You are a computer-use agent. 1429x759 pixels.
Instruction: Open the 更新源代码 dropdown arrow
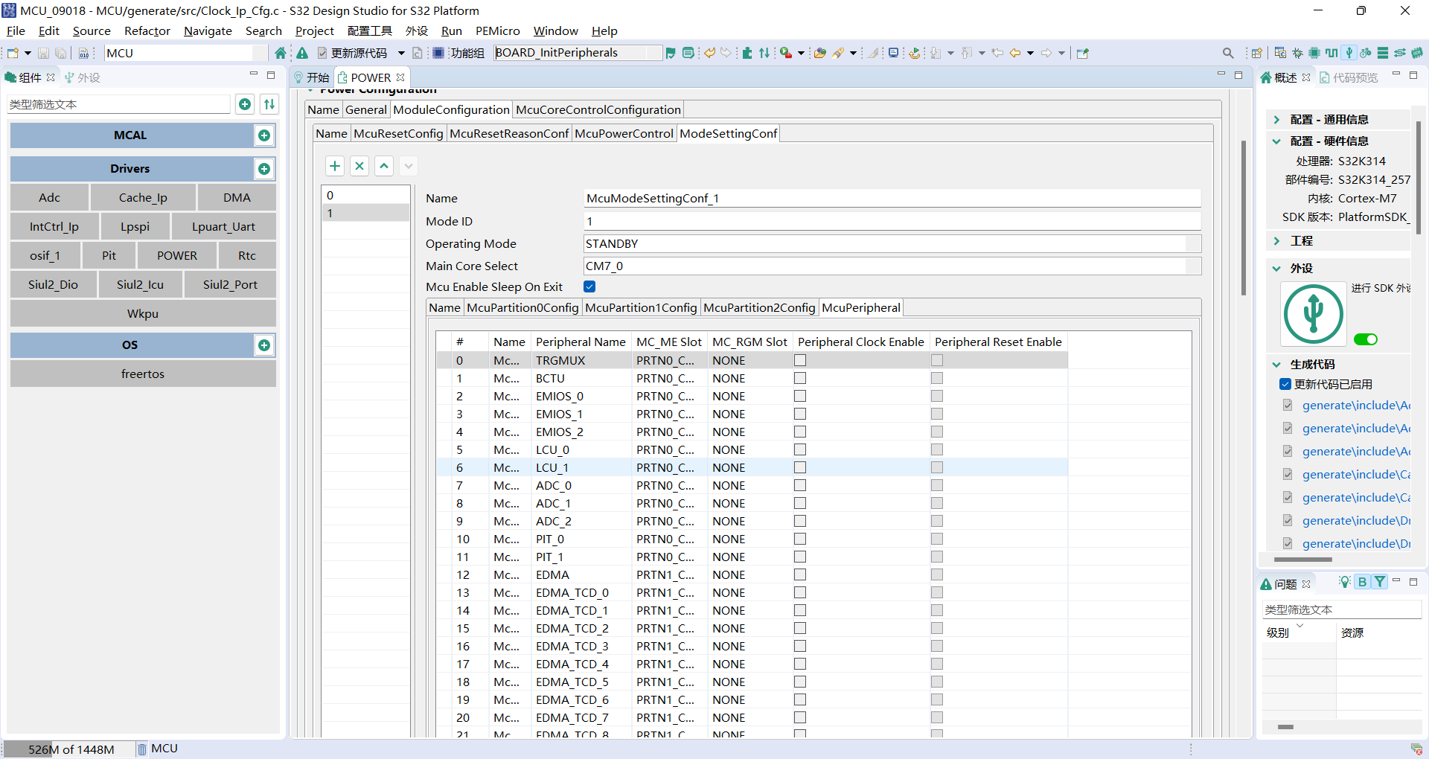[402, 53]
